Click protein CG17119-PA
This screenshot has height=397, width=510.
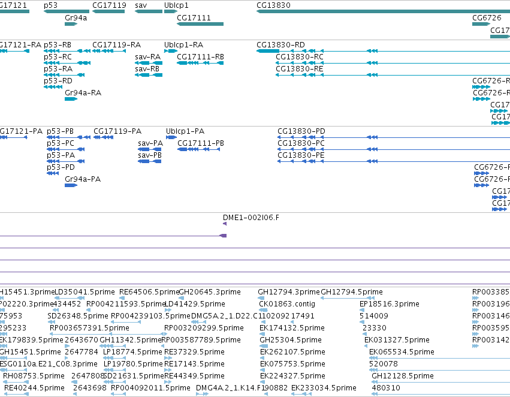[x=117, y=131]
